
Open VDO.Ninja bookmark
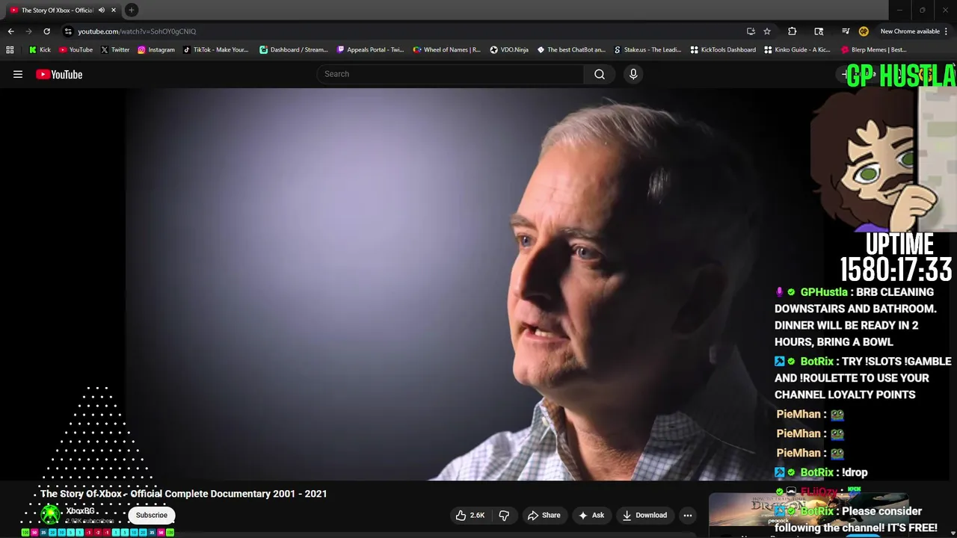click(509, 50)
